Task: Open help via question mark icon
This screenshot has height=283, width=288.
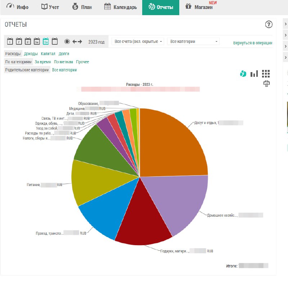Action: 269,25
